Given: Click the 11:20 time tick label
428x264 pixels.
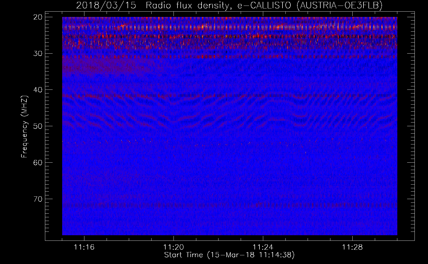Looking at the screenshot, I should click(x=174, y=247).
